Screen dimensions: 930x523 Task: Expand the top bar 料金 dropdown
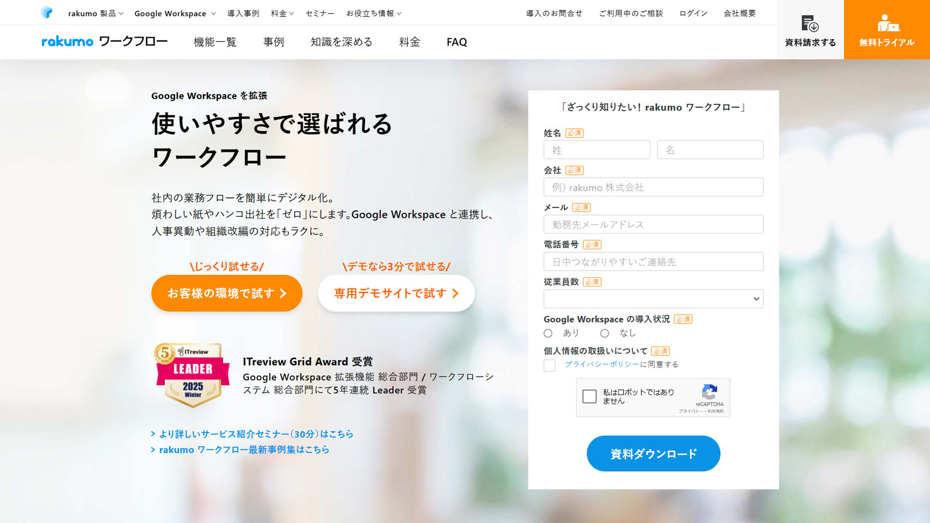click(x=282, y=13)
